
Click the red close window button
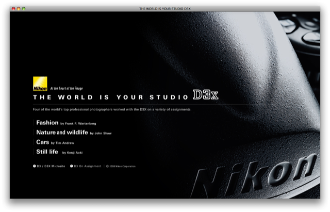tap(13, 9)
